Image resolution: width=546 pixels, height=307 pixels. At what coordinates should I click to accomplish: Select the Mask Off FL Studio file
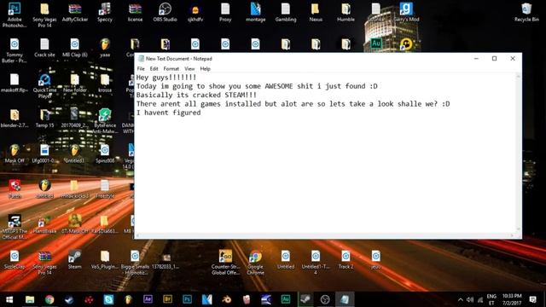point(15,153)
